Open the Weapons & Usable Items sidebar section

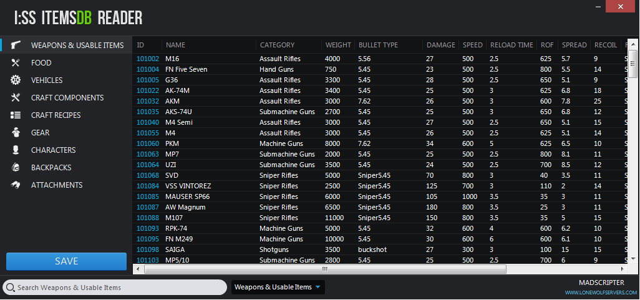(67, 45)
